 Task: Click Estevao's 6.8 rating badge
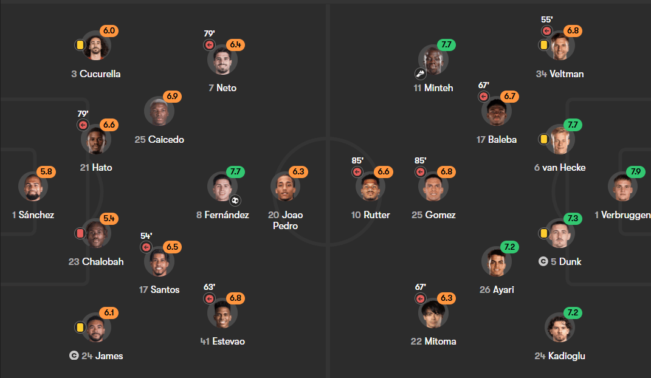pos(235,298)
